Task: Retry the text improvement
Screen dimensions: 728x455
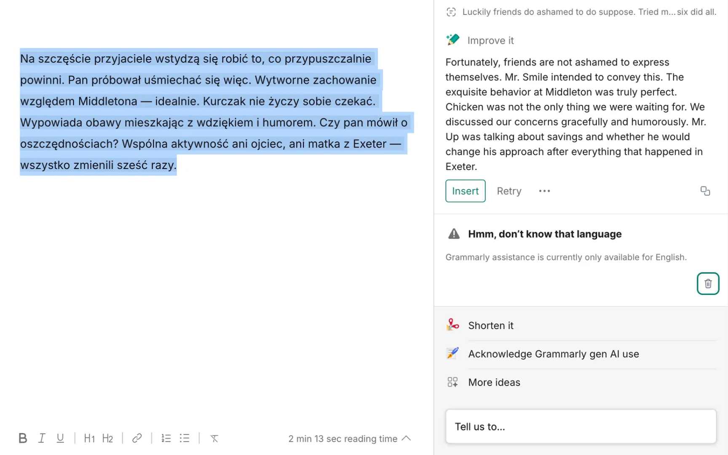Action: click(509, 191)
